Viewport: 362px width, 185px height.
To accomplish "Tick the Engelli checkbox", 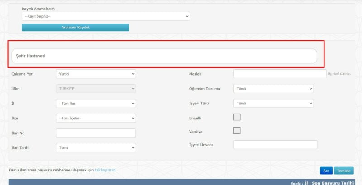I will click(x=237, y=117).
